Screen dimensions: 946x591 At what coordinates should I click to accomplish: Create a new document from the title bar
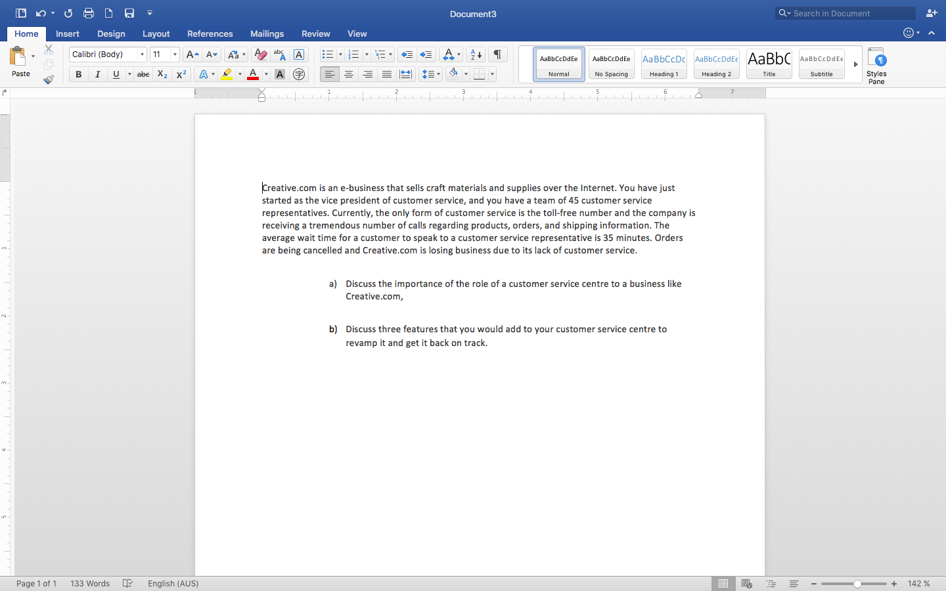[109, 13]
